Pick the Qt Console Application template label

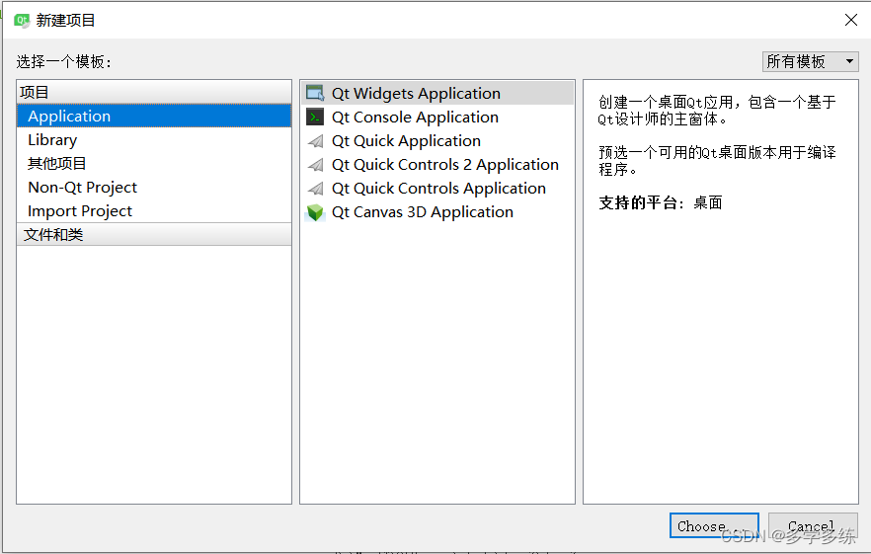click(415, 118)
